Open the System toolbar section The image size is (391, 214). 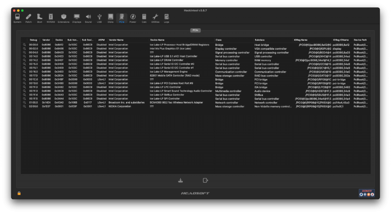17,18
